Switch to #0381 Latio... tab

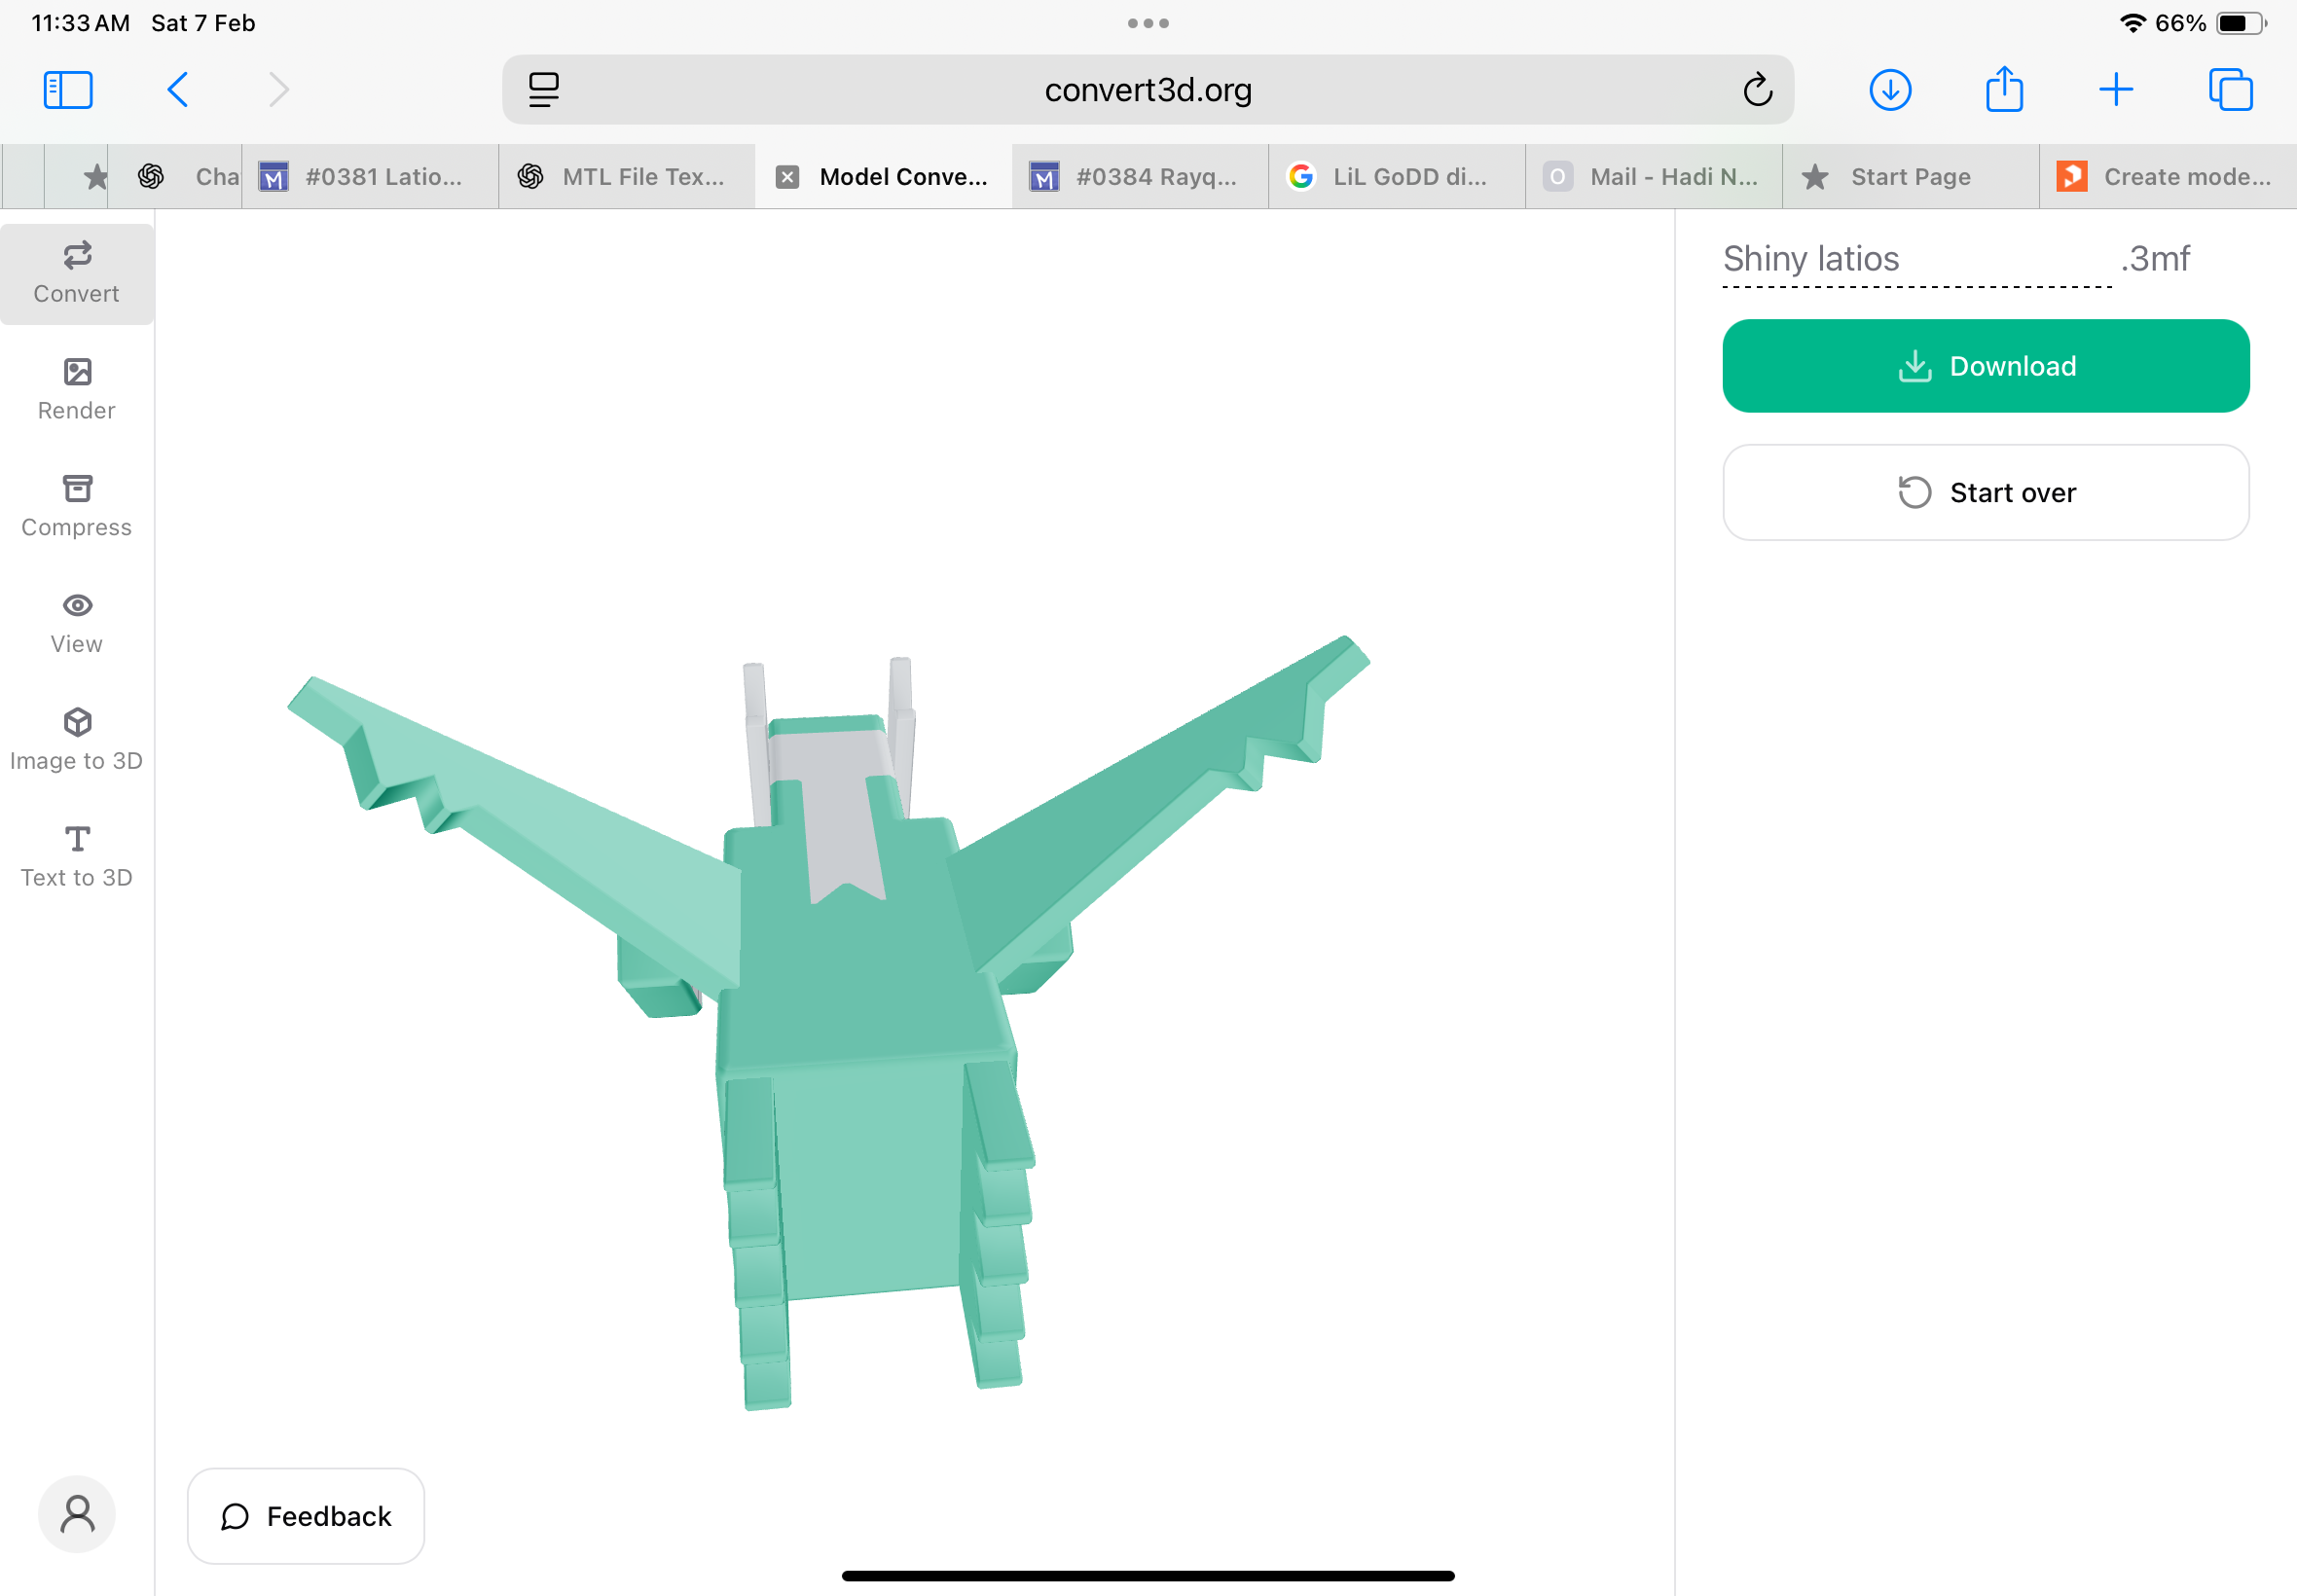[x=370, y=177]
